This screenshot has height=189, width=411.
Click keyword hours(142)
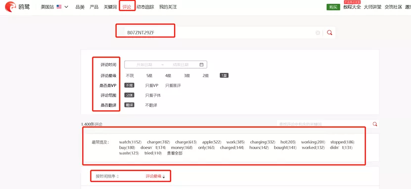click(x=259, y=148)
